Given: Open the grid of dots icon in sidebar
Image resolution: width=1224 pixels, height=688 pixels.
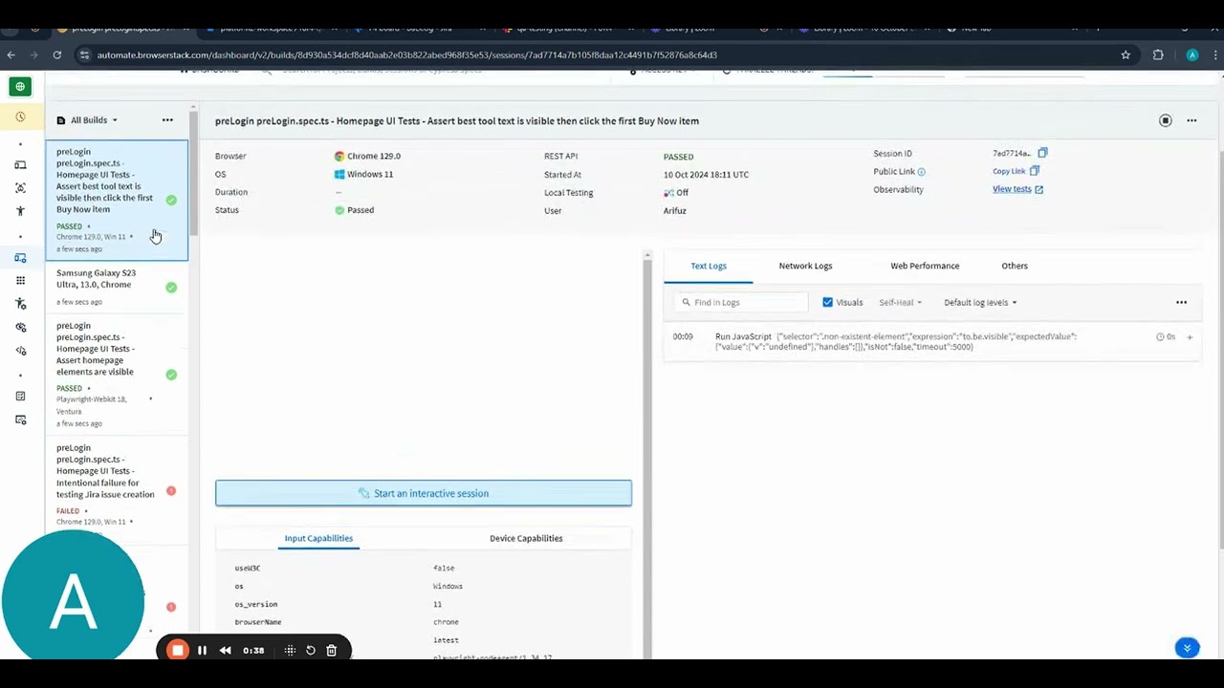Looking at the screenshot, I should coord(20,281).
